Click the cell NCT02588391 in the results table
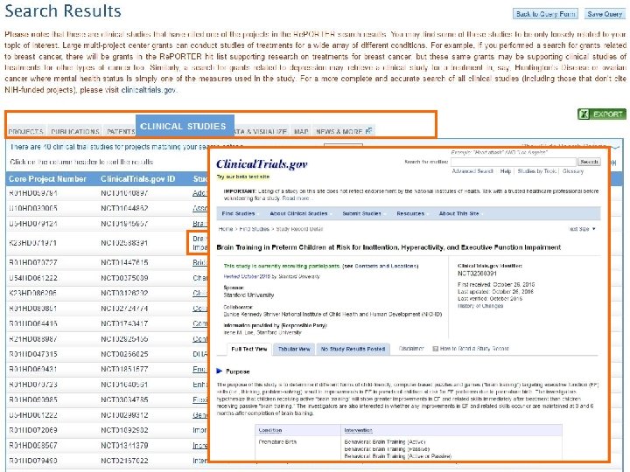 tap(124, 243)
